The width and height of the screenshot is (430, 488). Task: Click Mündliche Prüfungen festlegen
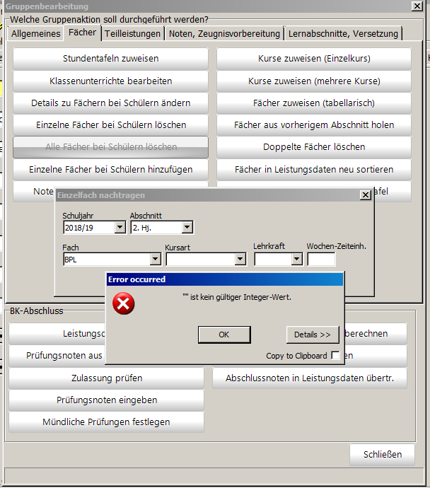click(106, 422)
